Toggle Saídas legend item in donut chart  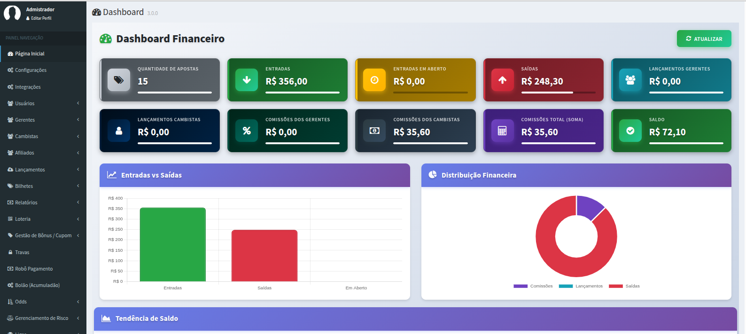tap(624, 286)
